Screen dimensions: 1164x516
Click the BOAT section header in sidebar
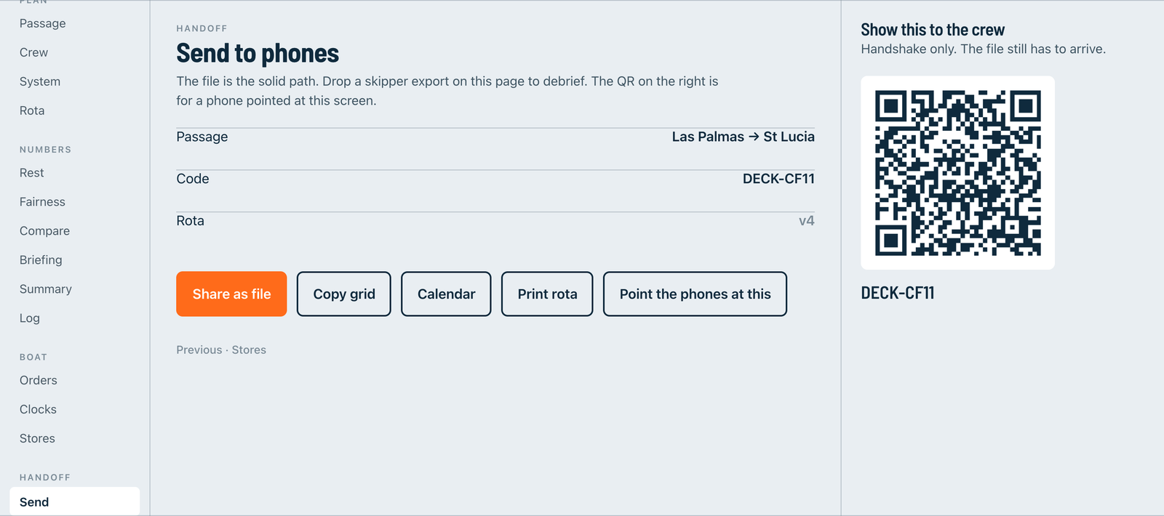(33, 358)
